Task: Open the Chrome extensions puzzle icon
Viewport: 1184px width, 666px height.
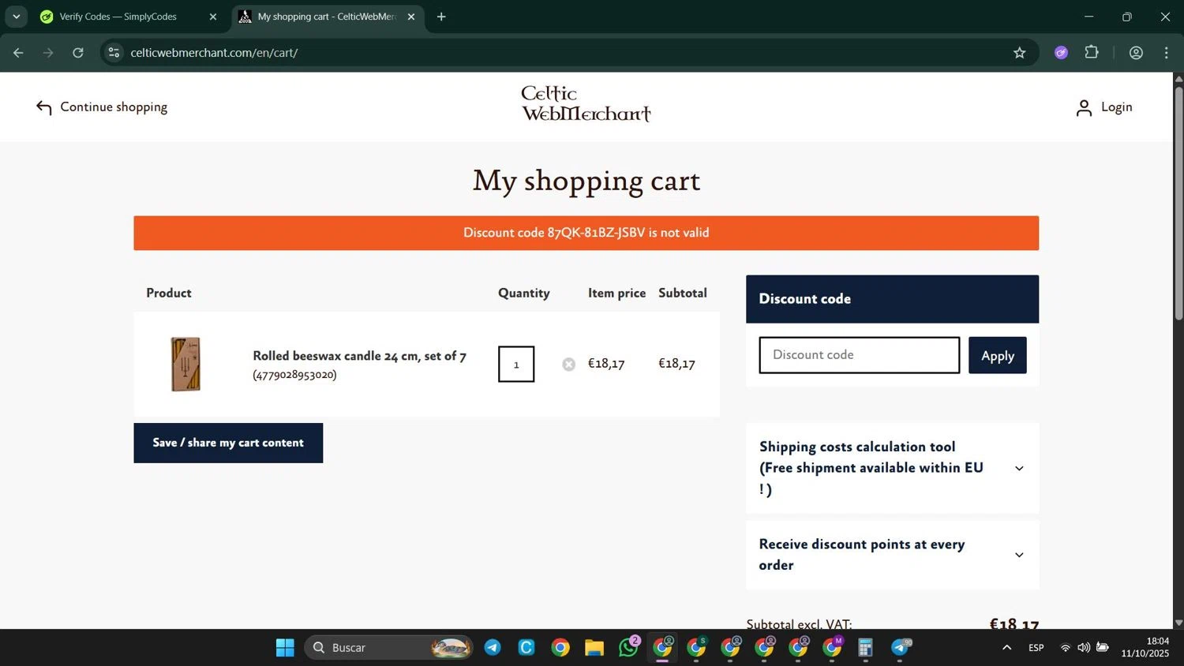Action: pos(1092,53)
